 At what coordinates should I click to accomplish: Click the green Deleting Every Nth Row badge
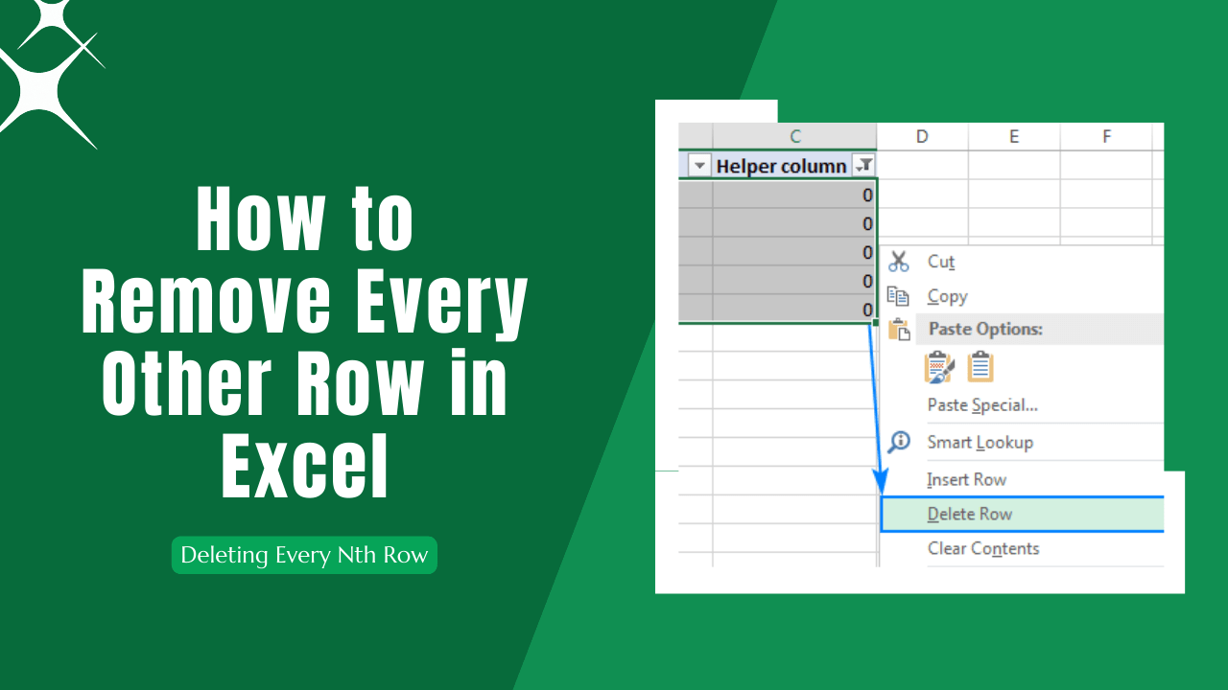(x=303, y=555)
